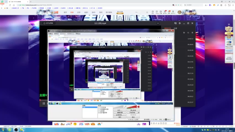Open the Douyu following heart icon
Image resolution: width=235 pixels, height=132 pixels.
click(x=157, y=12)
